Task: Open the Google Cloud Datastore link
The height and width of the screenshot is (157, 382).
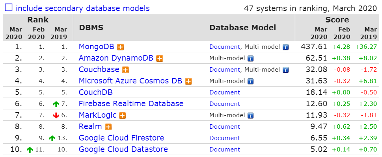Action: [123, 149]
